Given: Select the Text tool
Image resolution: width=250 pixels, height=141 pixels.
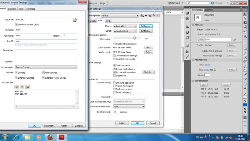Looking at the screenshot, I should pos(245,40).
